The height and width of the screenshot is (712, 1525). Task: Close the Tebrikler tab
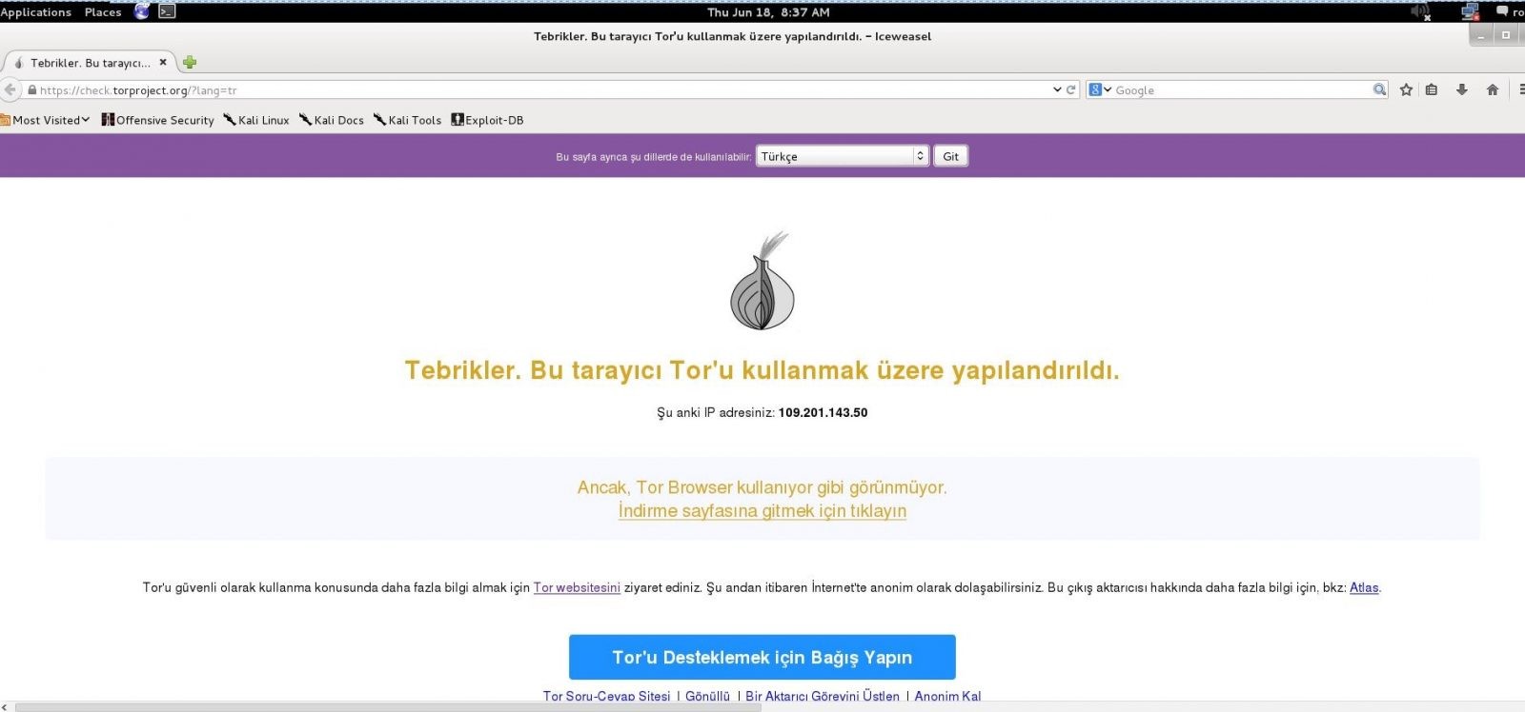[x=163, y=62]
